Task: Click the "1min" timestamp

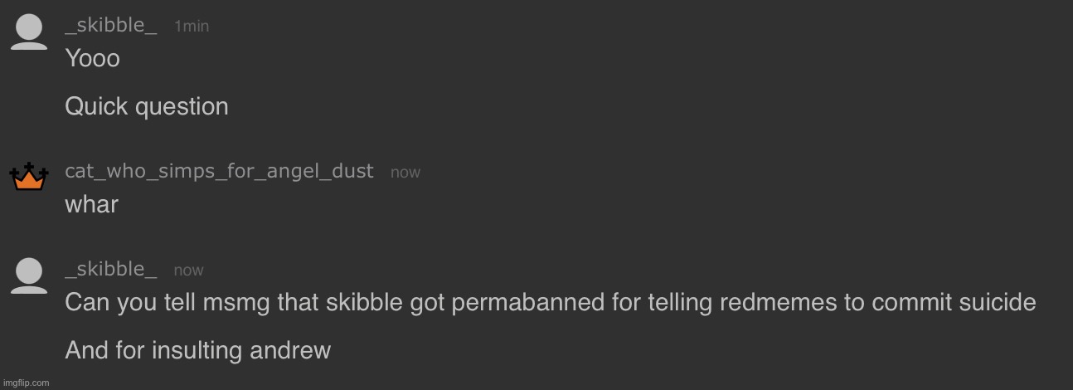Action: pyautogui.click(x=192, y=27)
